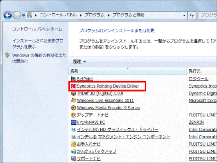Click いつもNAVI PC program icon

pos(74,123)
